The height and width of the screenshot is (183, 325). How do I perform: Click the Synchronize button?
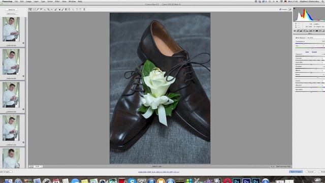point(12,14)
